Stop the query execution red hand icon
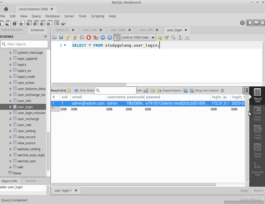 (89, 37)
